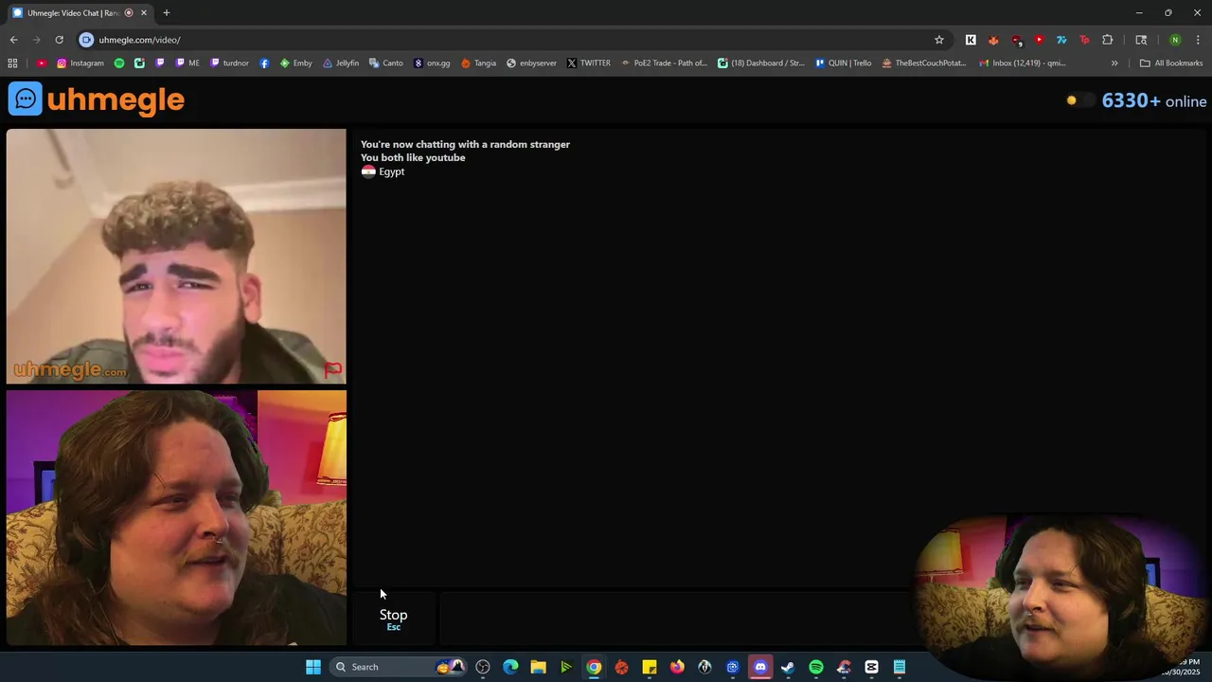
Task: Click your own webcam video feed
Action: point(176,518)
